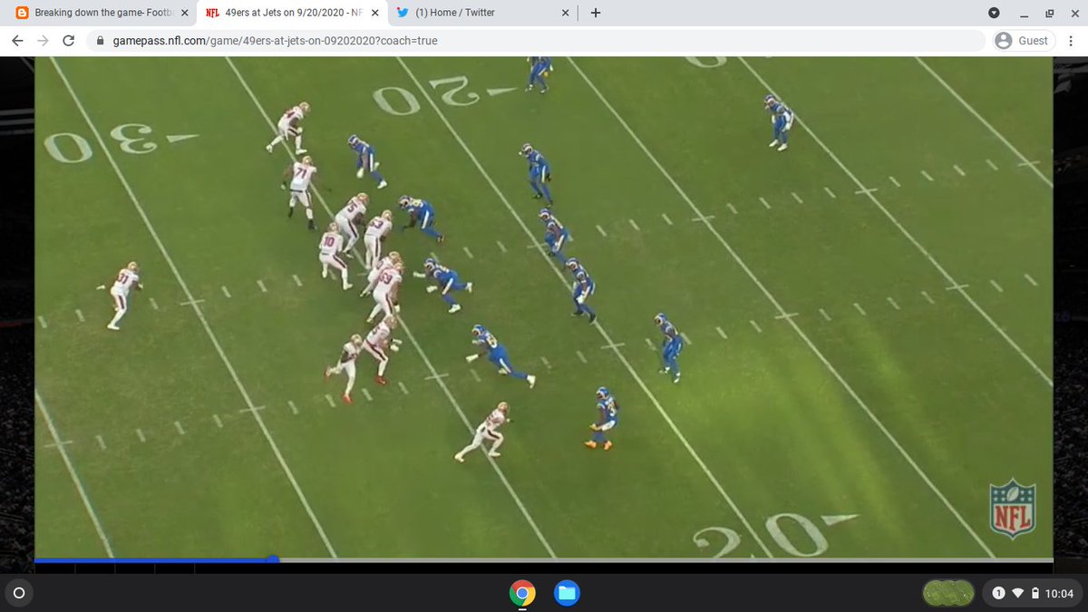Open the Home / Twitter tab

coord(482,13)
